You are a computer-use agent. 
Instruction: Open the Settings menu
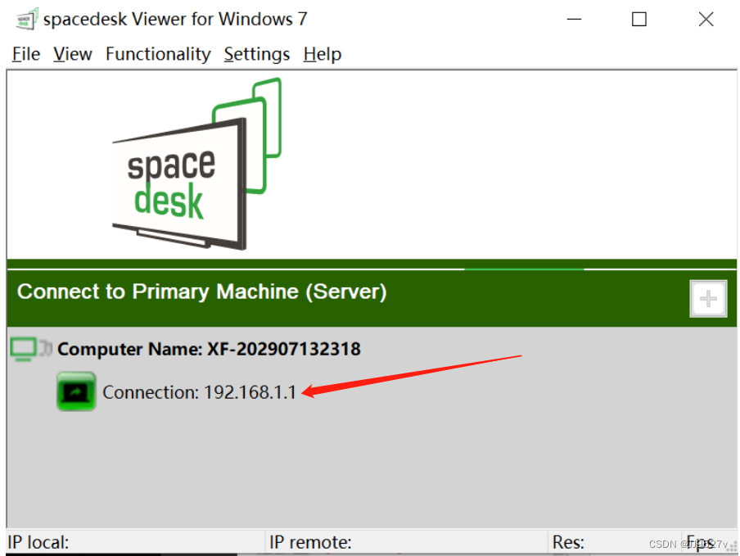(x=257, y=54)
